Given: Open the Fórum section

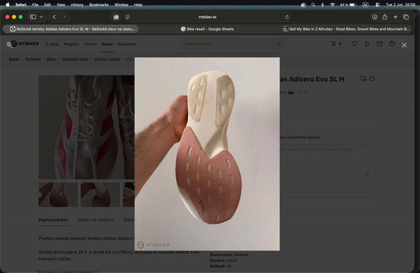Looking at the screenshot, I should (91, 44).
